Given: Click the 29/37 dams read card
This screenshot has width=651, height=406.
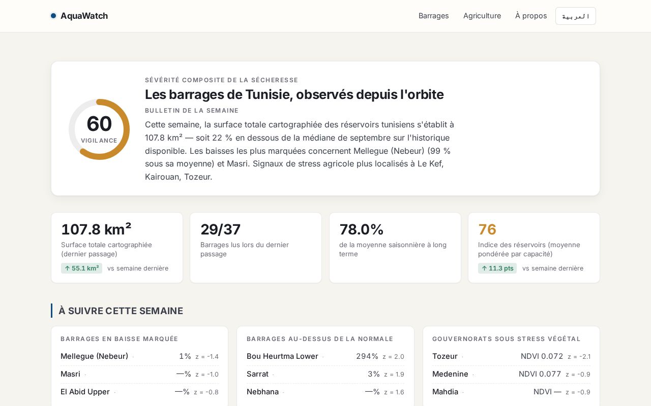Looking at the screenshot, I should click(x=256, y=248).
